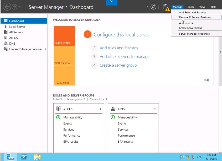Click the vertical scrollbar thumb
Image resolution: width=222 pixels, height=161 pixels.
click(x=220, y=52)
